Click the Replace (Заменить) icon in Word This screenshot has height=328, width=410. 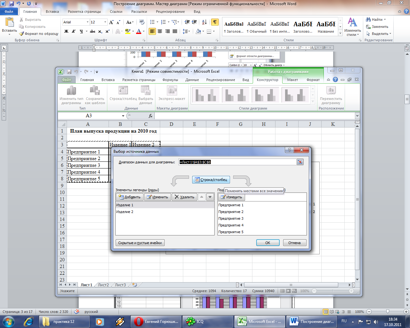(x=368, y=27)
